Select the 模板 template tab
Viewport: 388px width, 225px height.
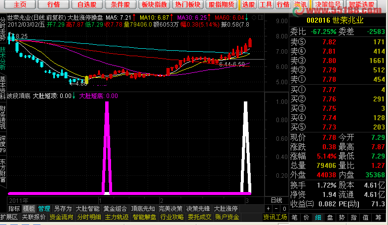click(x=29, y=209)
